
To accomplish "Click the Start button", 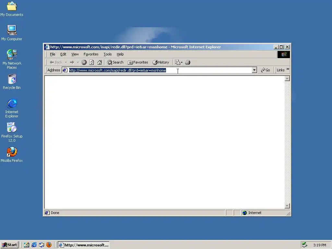I will pos(9,245).
